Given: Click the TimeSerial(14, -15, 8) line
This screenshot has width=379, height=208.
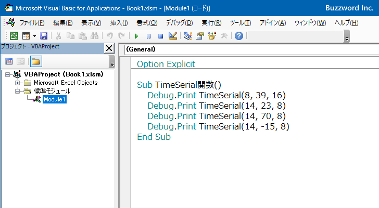Looking at the screenshot, I should click(x=218, y=126).
